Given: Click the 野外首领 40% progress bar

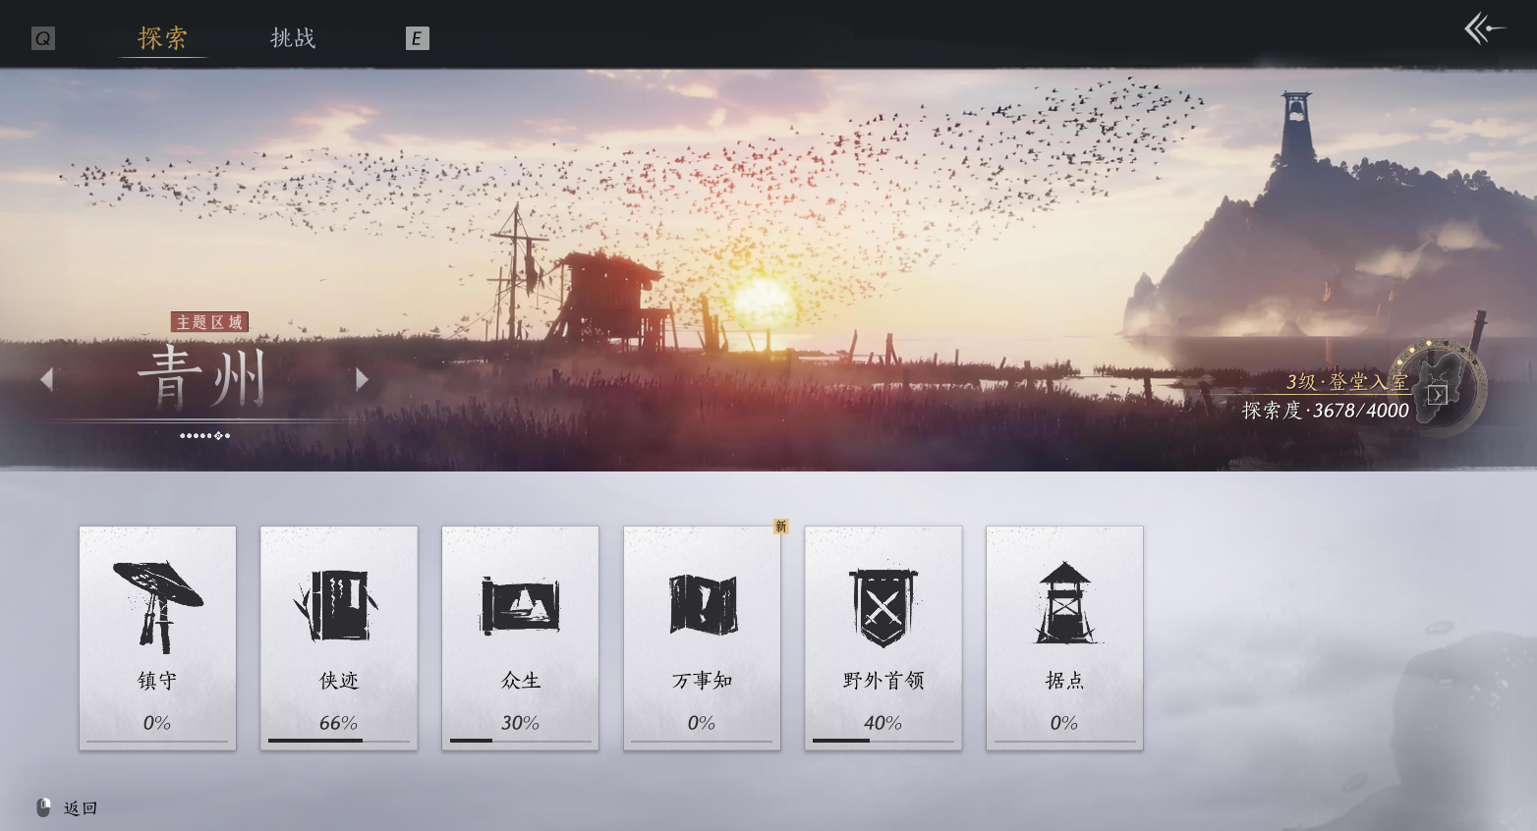Looking at the screenshot, I should pos(883,741).
